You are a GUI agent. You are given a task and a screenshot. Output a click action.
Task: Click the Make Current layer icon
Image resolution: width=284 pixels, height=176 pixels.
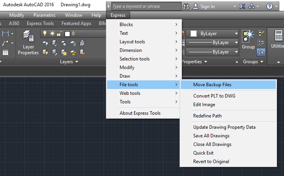pyautogui.click(x=83, y=43)
